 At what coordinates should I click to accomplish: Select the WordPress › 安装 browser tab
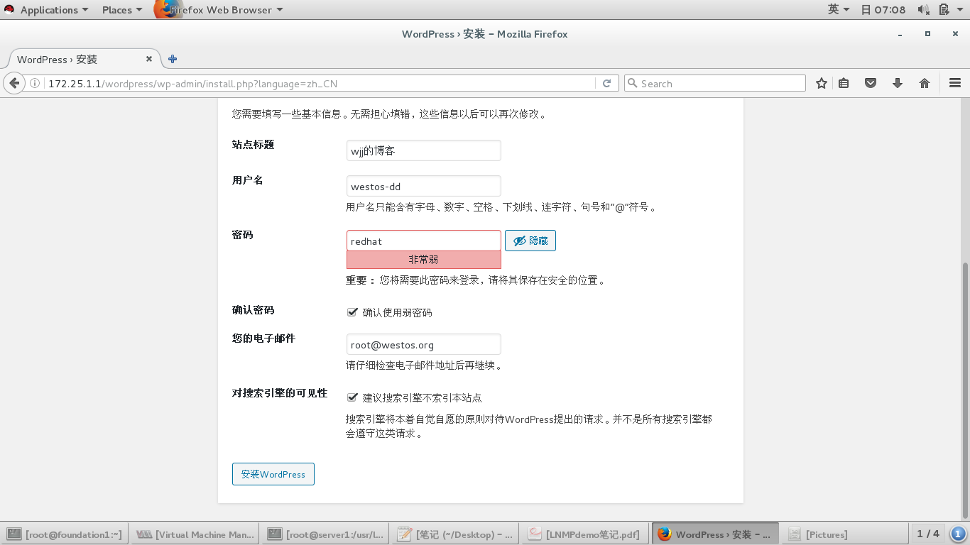coord(84,60)
